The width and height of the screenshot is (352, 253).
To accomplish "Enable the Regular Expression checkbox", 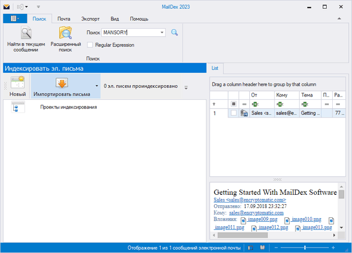I will tap(90, 45).
